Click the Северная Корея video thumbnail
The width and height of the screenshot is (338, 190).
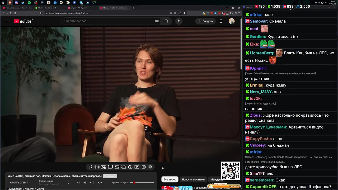(177, 188)
